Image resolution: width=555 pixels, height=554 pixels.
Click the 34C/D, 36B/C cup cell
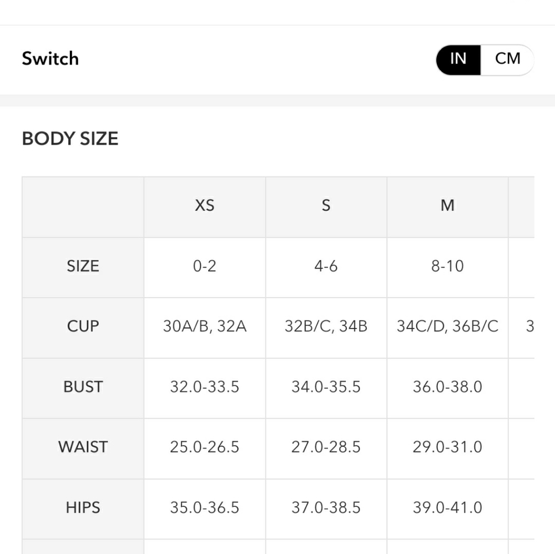[x=447, y=328]
